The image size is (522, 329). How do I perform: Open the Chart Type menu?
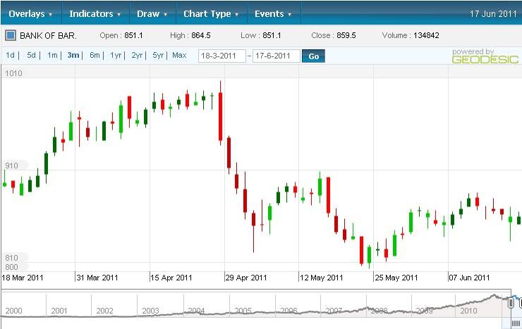(x=211, y=14)
